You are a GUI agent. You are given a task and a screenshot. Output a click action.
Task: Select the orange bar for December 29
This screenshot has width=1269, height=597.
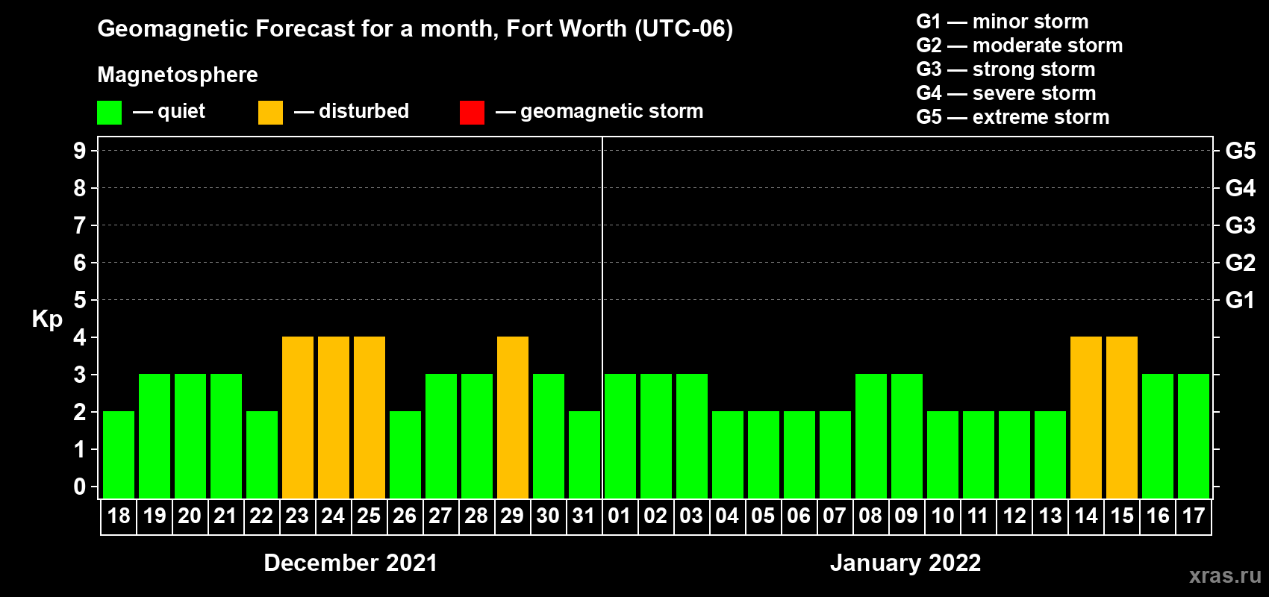click(x=513, y=417)
